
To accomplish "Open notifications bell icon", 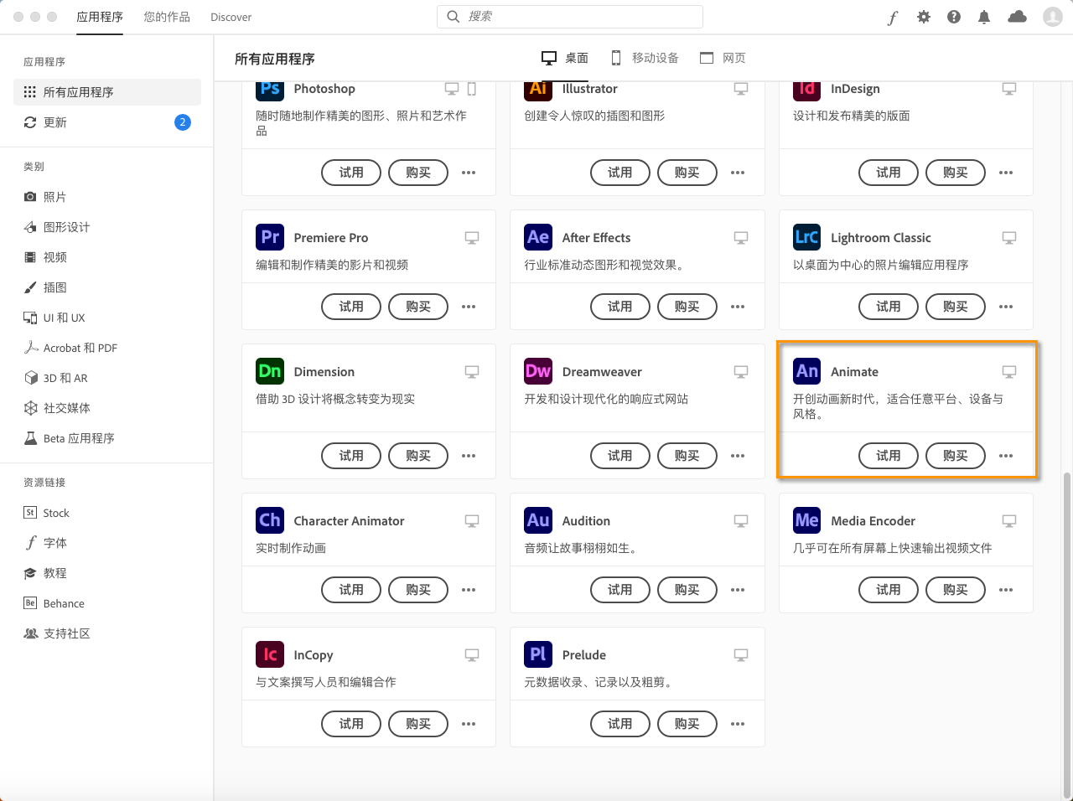I will pyautogui.click(x=984, y=17).
